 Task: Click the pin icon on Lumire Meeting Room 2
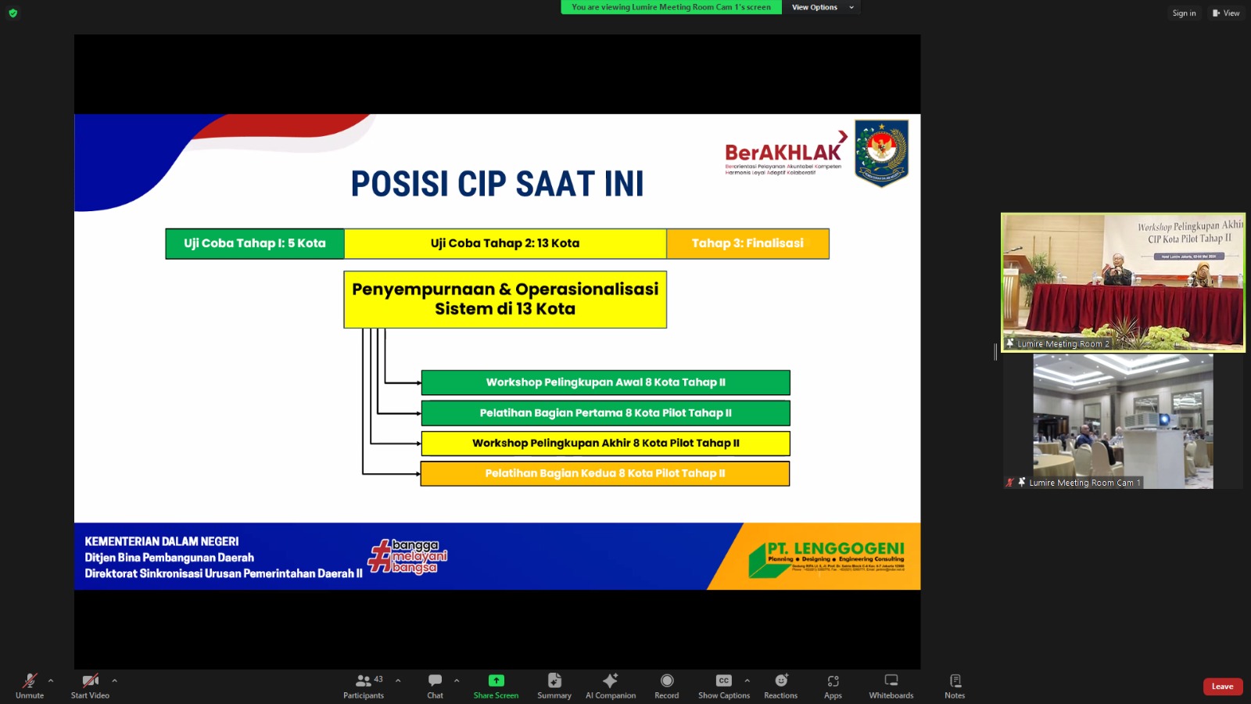[1010, 343]
